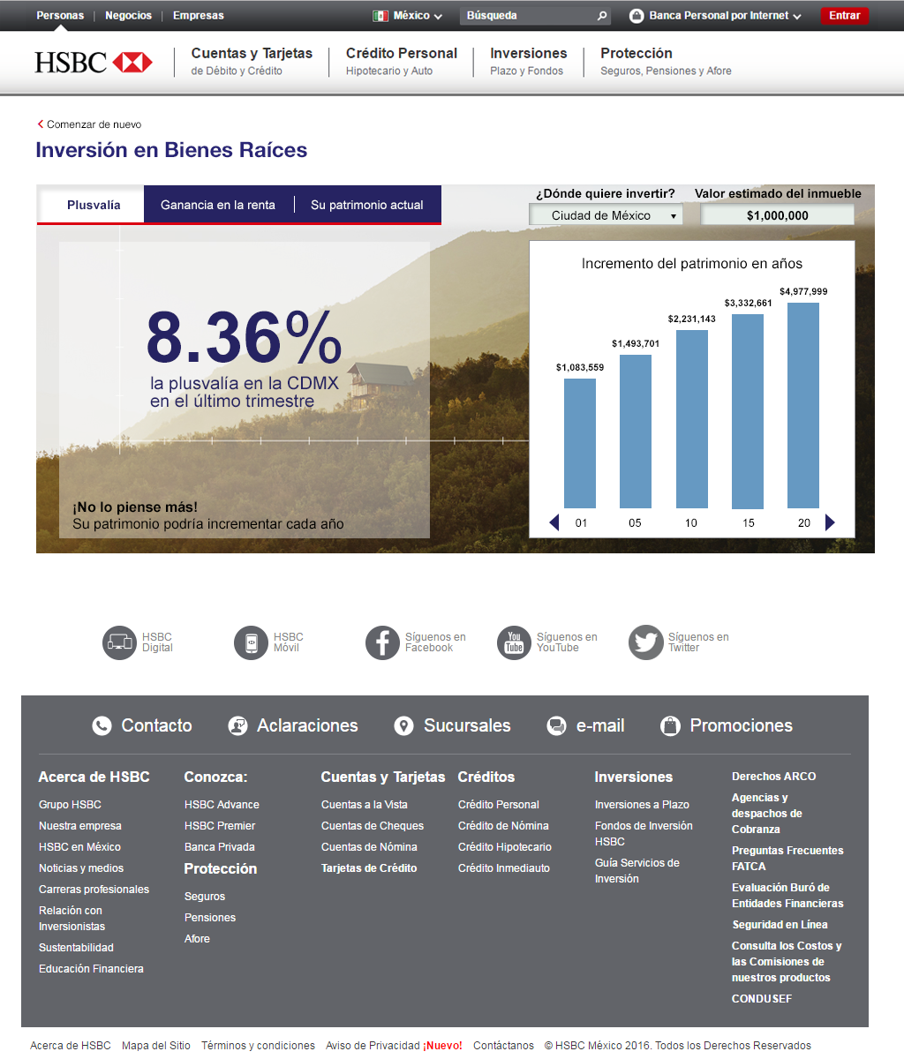Select the Negocios top tab
Image resolution: width=904 pixels, height=1059 pixels.
coord(128,16)
